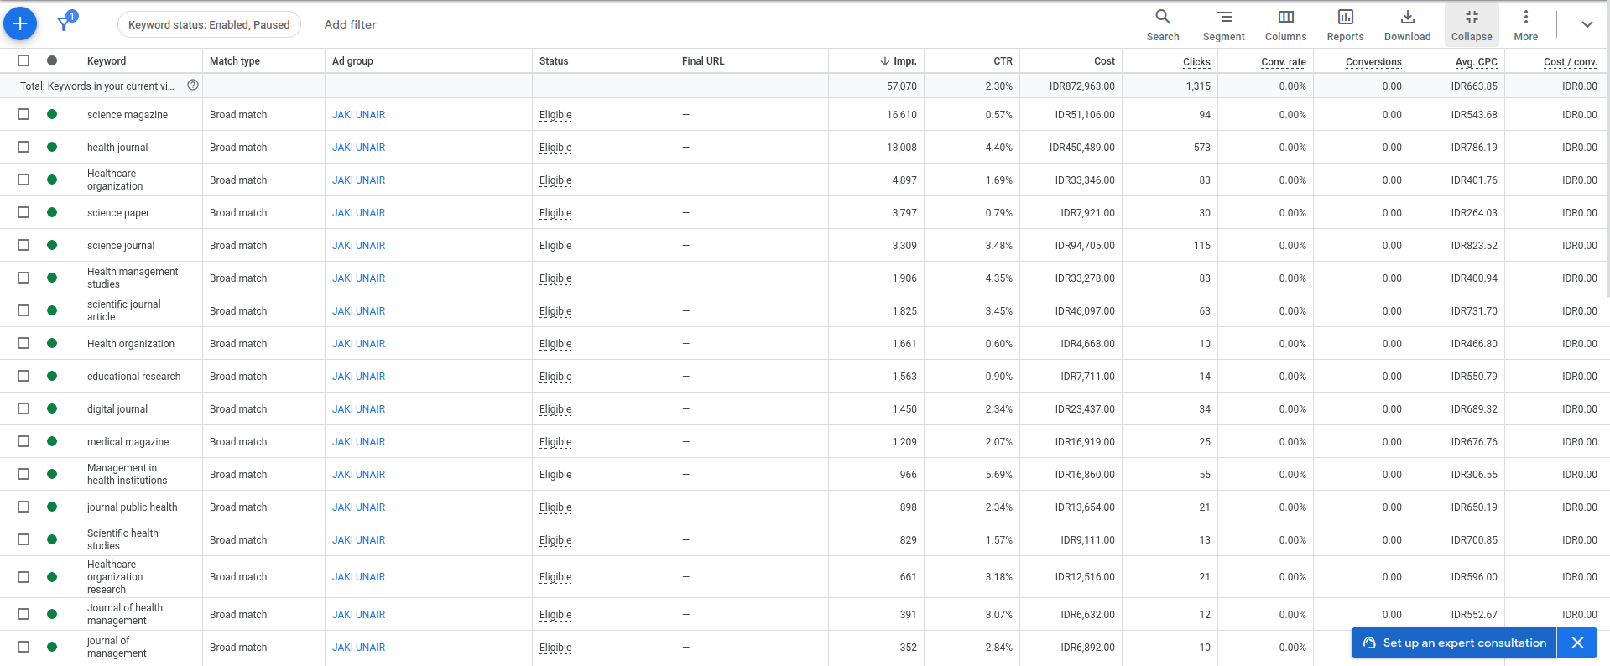Click Eligible status for science paper
1610x666 pixels.
(555, 212)
